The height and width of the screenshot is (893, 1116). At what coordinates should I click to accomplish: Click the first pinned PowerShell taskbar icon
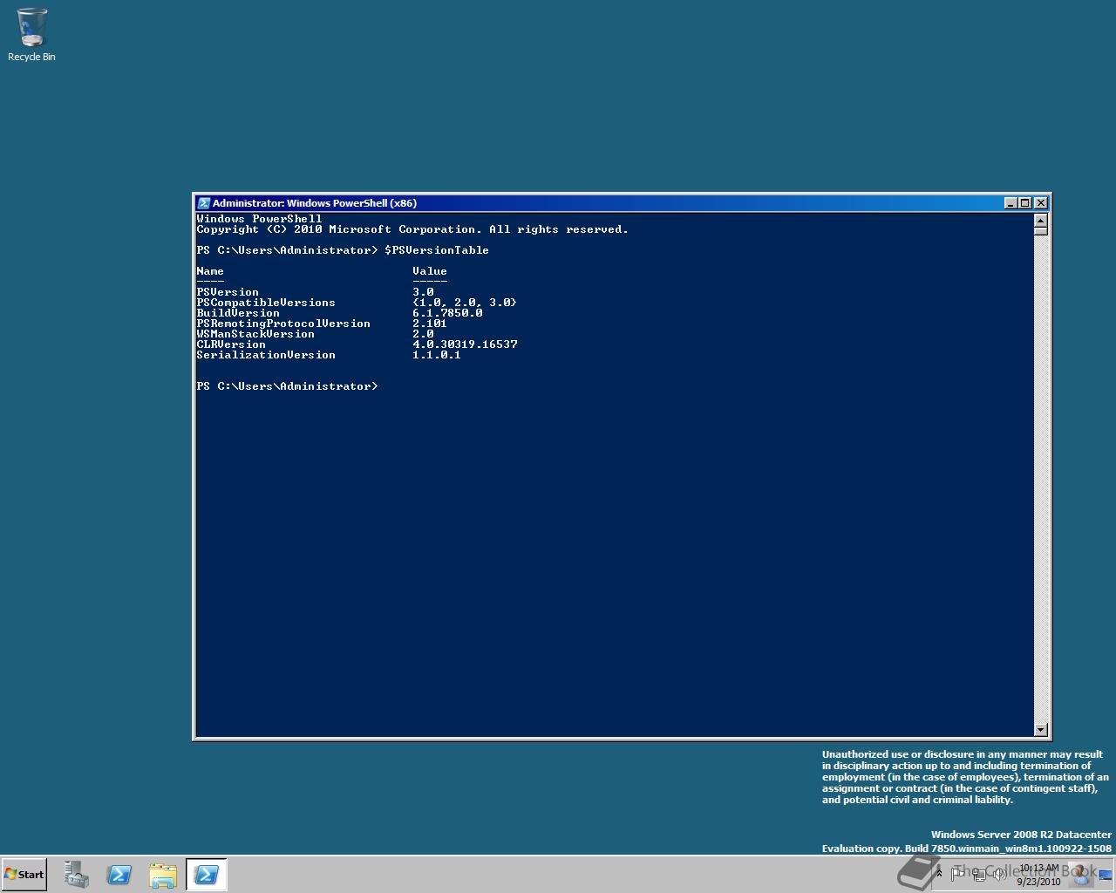pyautogui.click(x=119, y=875)
